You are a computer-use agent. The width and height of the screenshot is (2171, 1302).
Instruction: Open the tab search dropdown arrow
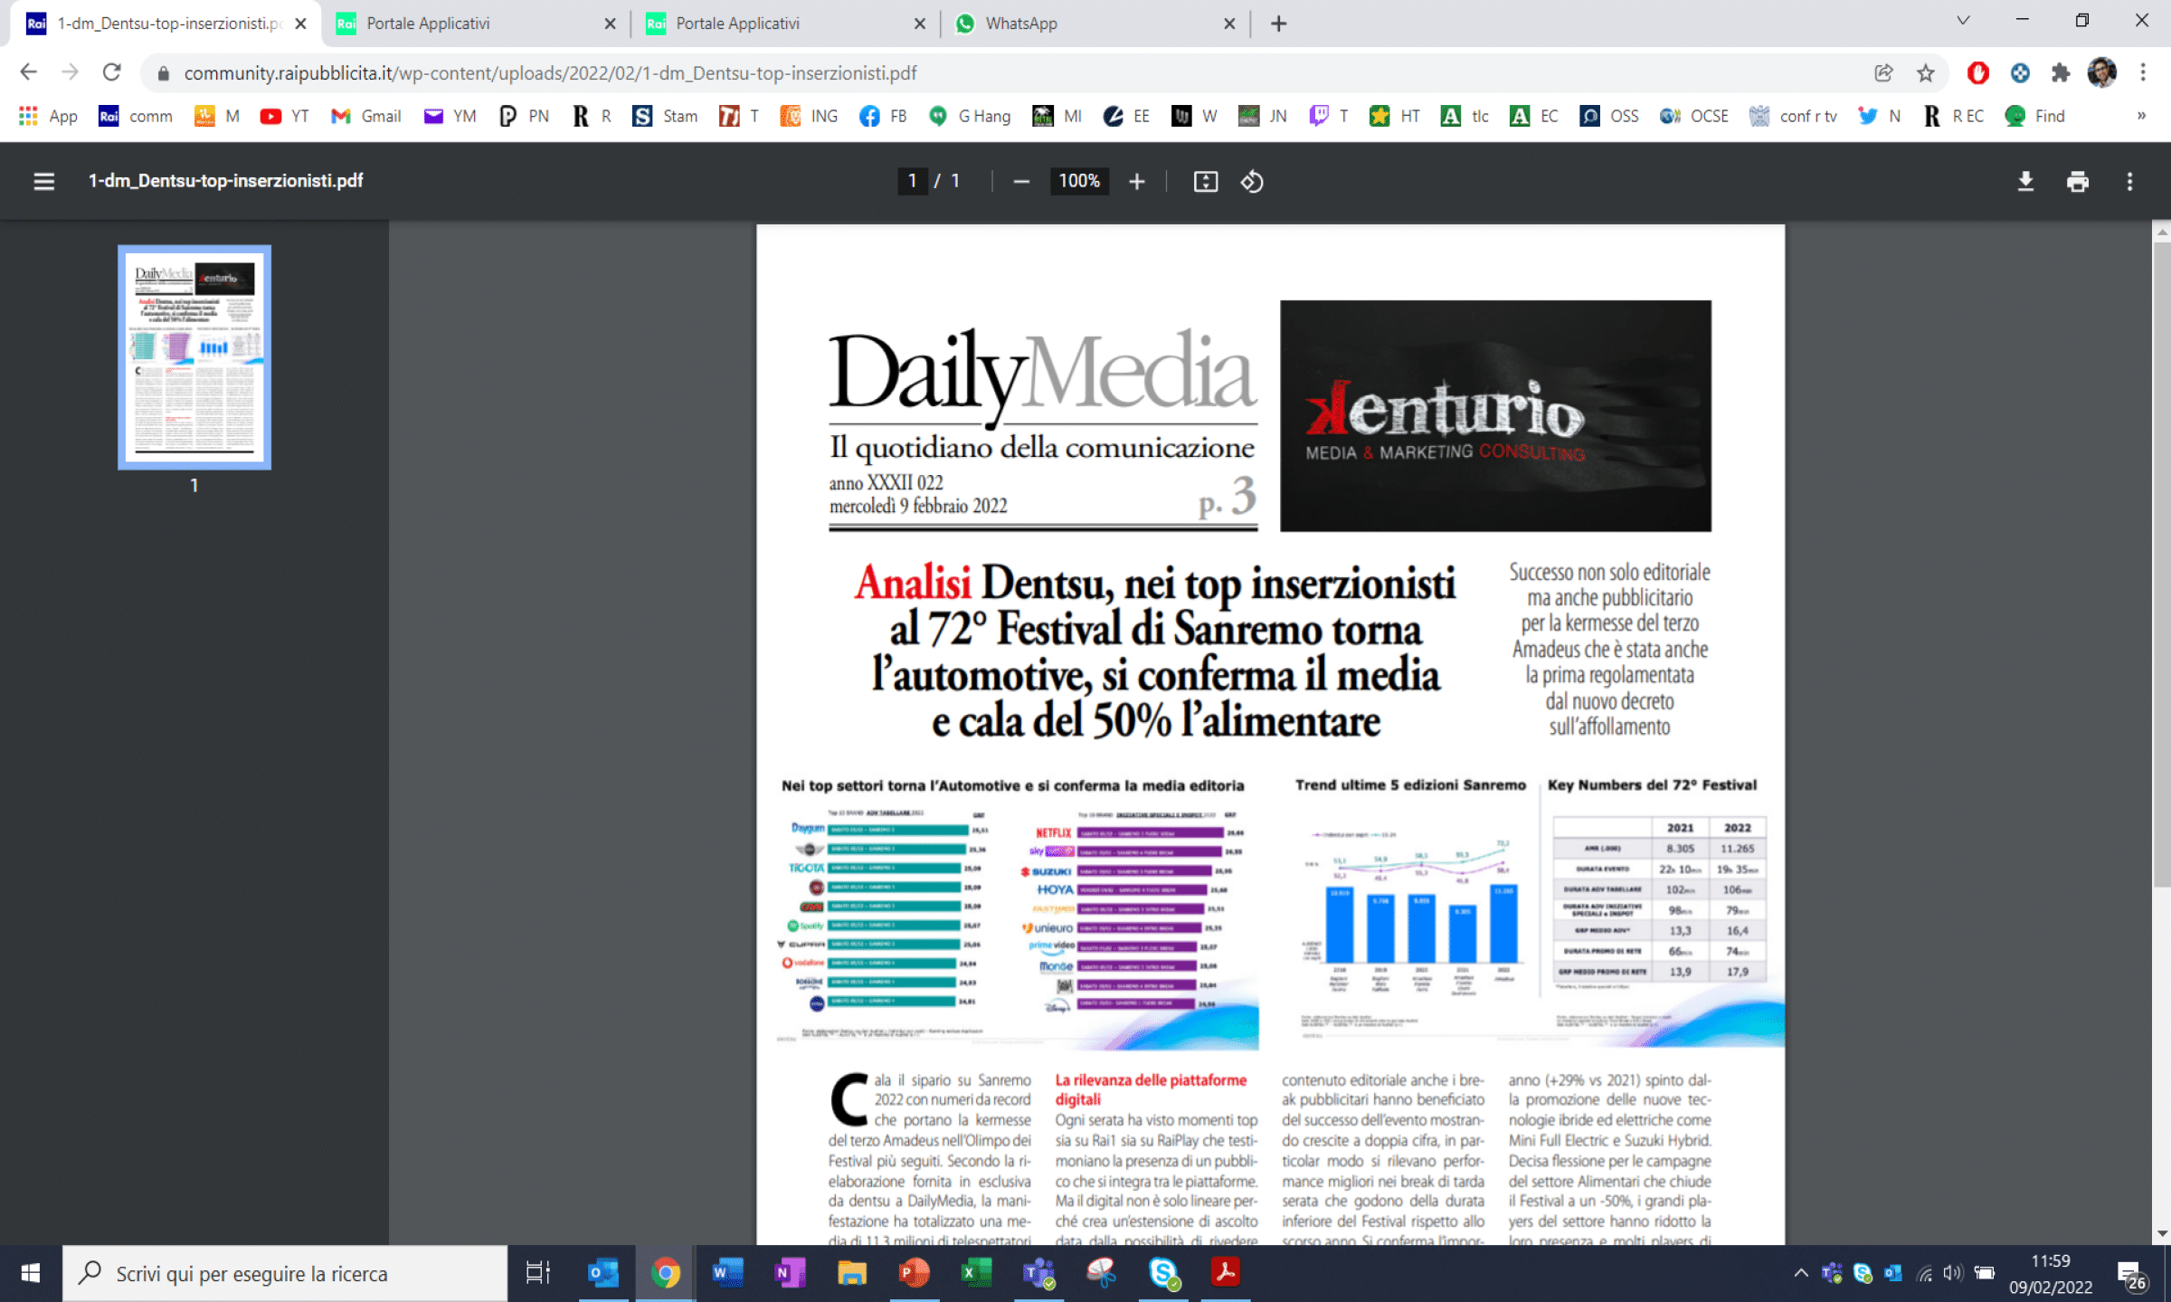1963,22
